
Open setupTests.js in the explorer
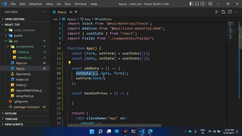click(25, 96)
